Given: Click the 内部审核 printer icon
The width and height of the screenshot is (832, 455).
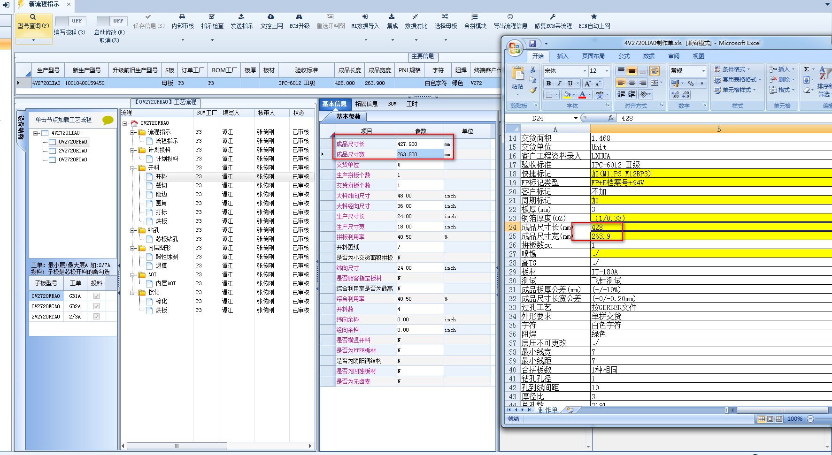Looking at the screenshot, I should [x=182, y=17].
